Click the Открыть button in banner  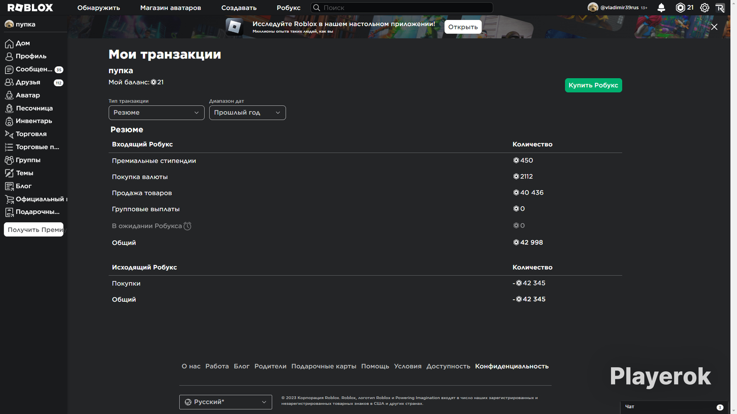click(x=463, y=27)
